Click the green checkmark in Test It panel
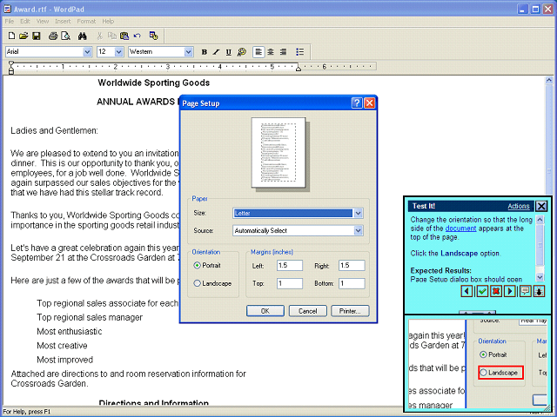 click(x=481, y=291)
